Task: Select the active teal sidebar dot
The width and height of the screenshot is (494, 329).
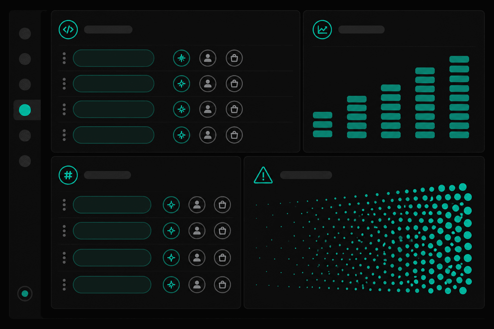Action: coord(25,110)
